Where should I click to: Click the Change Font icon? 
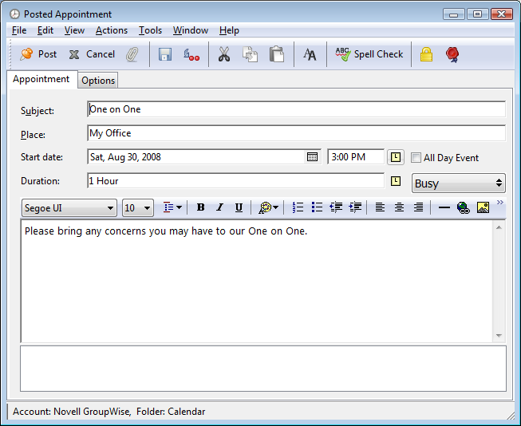tap(310, 54)
